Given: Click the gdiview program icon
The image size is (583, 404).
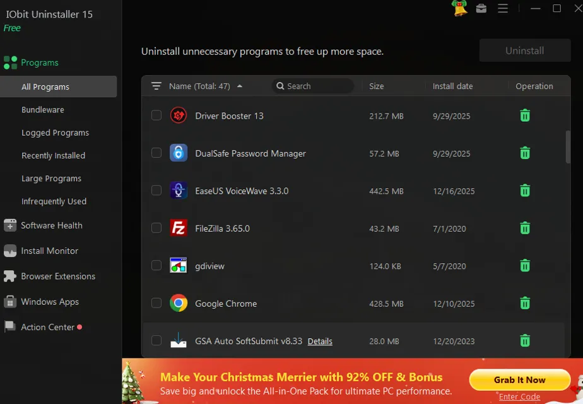Looking at the screenshot, I should [x=179, y=266].
